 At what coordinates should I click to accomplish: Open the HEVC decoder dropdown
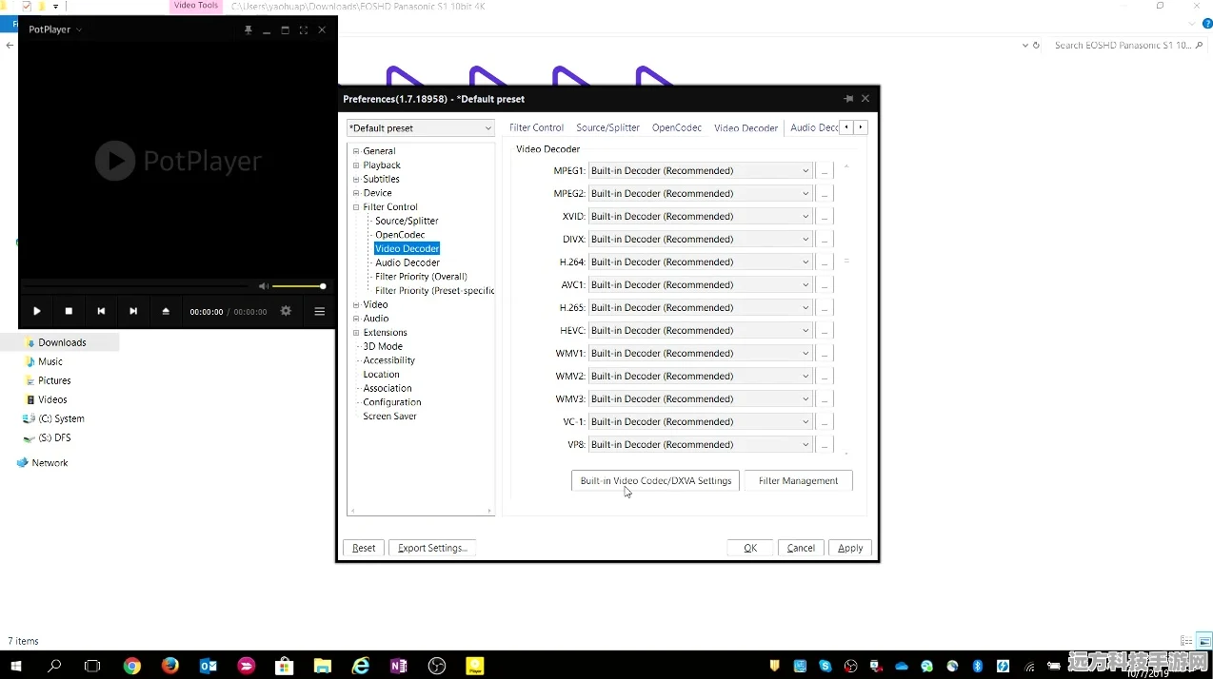click(x=700, y=330)
